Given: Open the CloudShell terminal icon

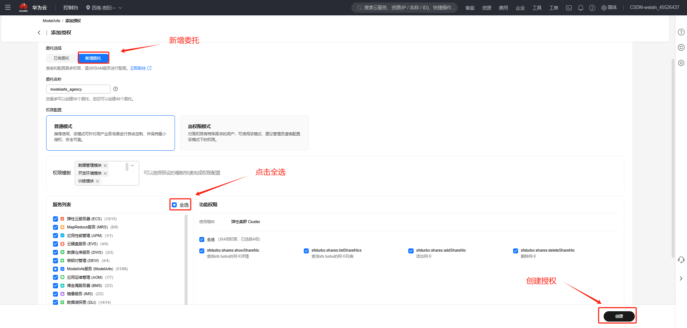Looking at the screenshot, I should [x=569, y=8].
